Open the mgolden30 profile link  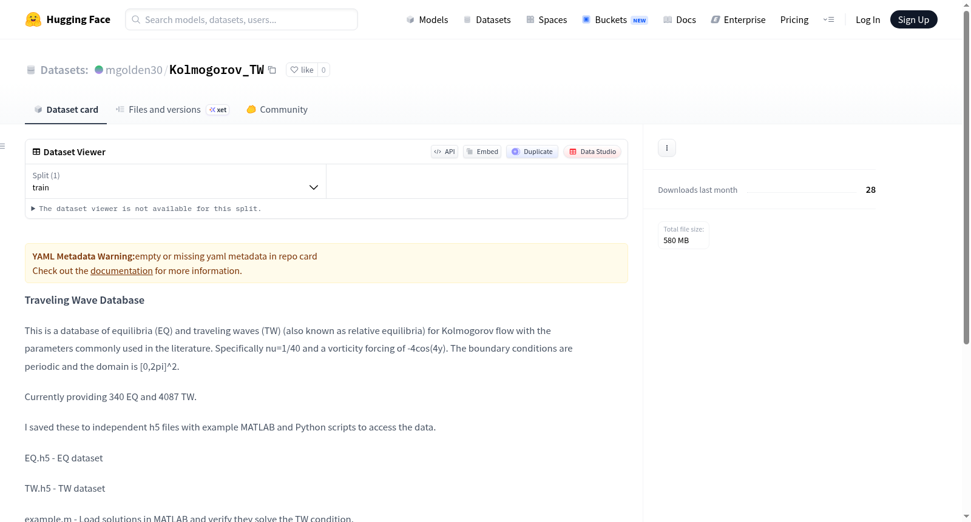[134, 70]
